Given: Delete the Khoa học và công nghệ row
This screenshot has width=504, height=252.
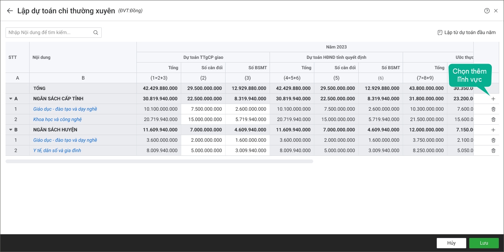Looking at the screenshot, I should 493,120.
